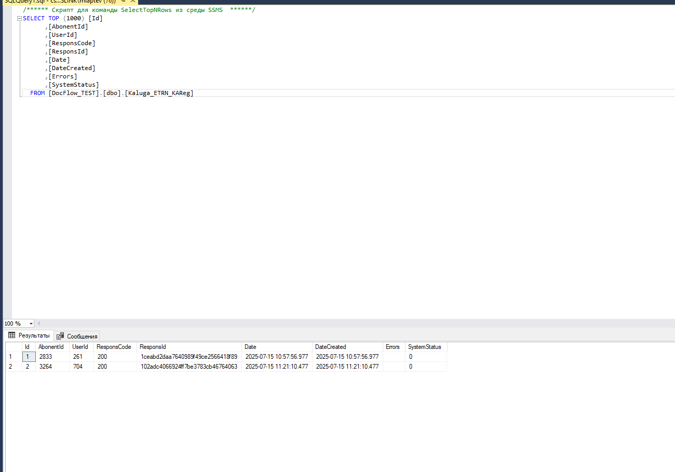The width and height of the screenshot is (675, 472).
Task: Switch to the Результаты tab
Action: 29,335
